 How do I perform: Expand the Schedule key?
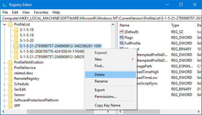point(4,84)
